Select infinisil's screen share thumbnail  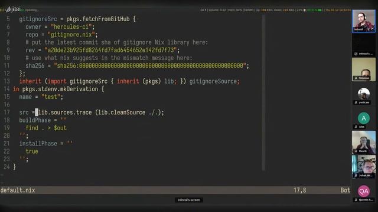(364, 45)
